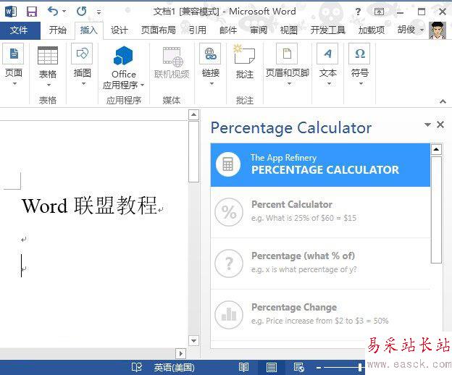Close the Percentage Calculator task pane
452x375 pixels.
coord(440,125)
